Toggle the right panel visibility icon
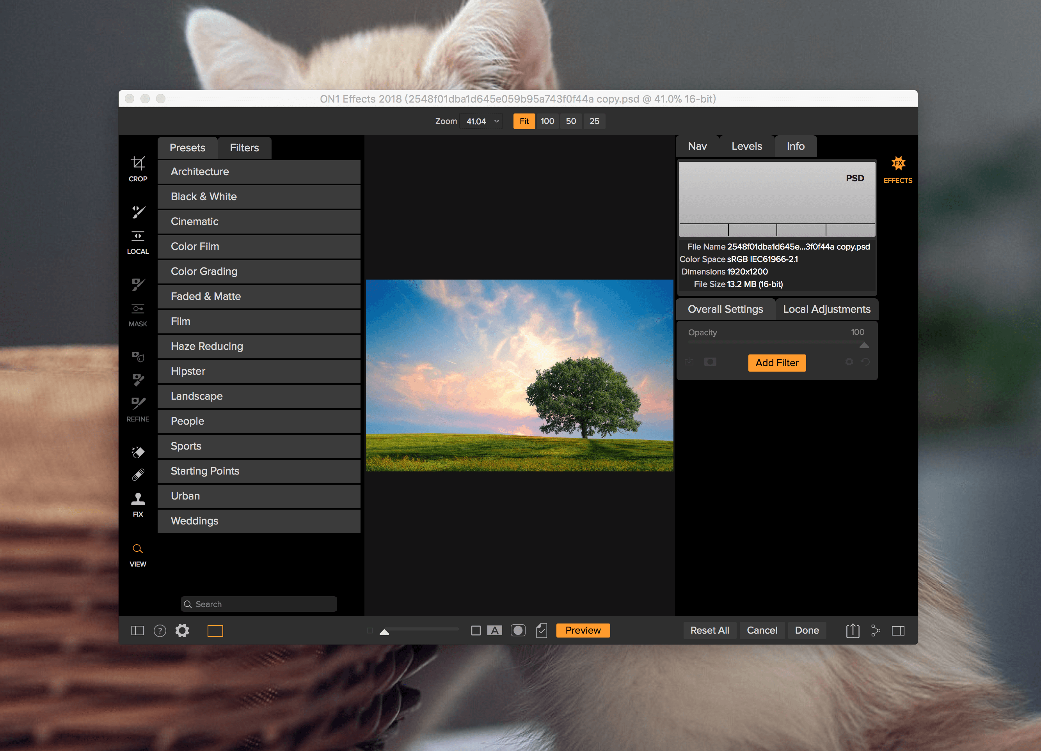This screenshot has width=1041, height=751. [x=898, y=631]
